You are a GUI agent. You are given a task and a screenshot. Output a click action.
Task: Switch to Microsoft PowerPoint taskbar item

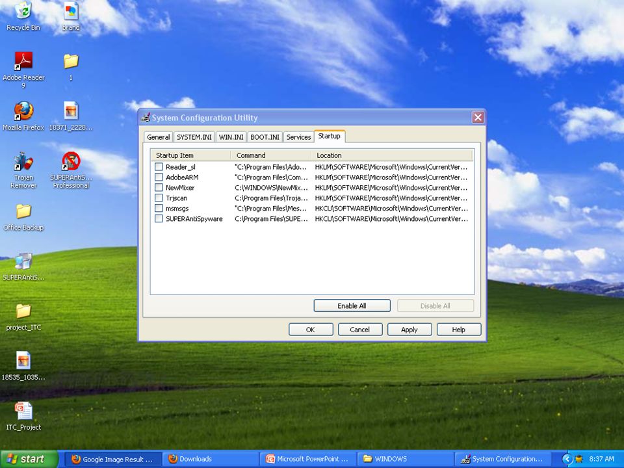pyautogui.click(x=307, y=459)
